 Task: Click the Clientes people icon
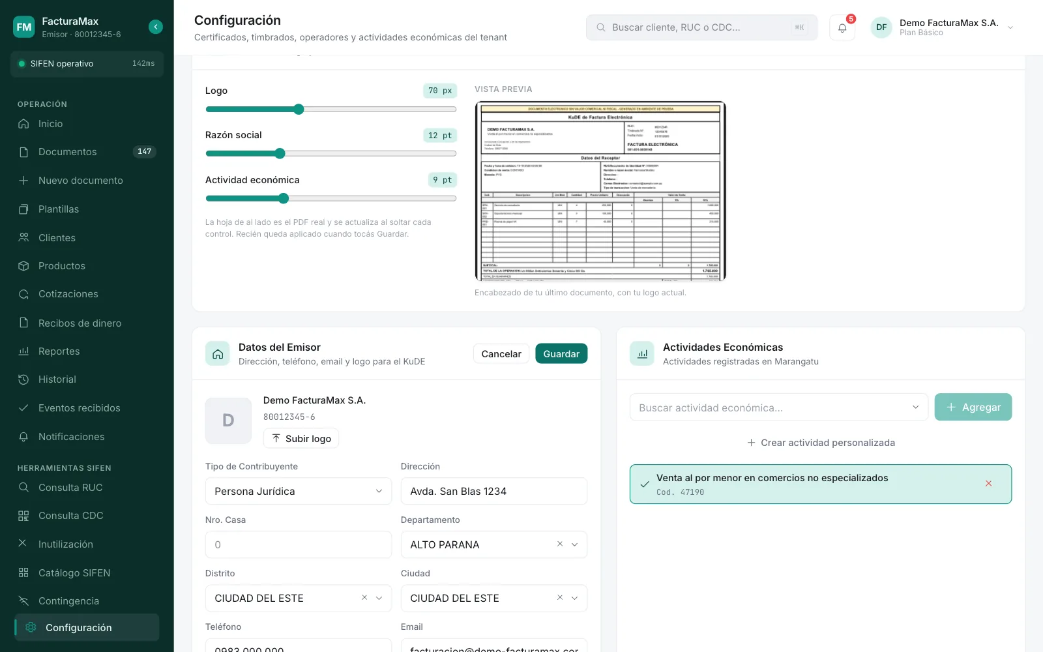pos(23,237)
